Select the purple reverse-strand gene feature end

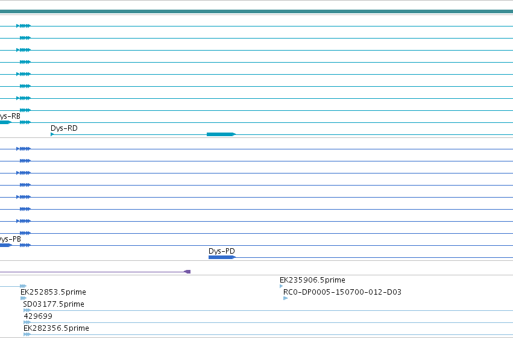point(187,272)
